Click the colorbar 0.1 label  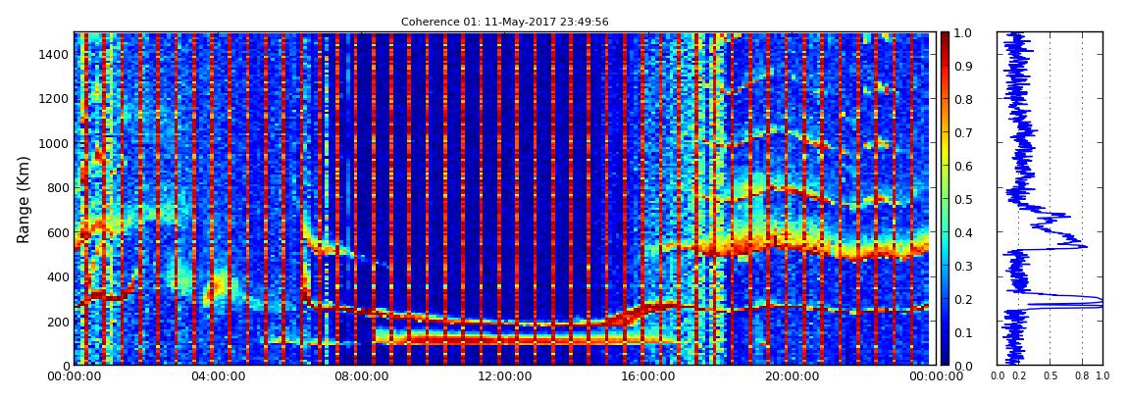click(x=965, y=333)
